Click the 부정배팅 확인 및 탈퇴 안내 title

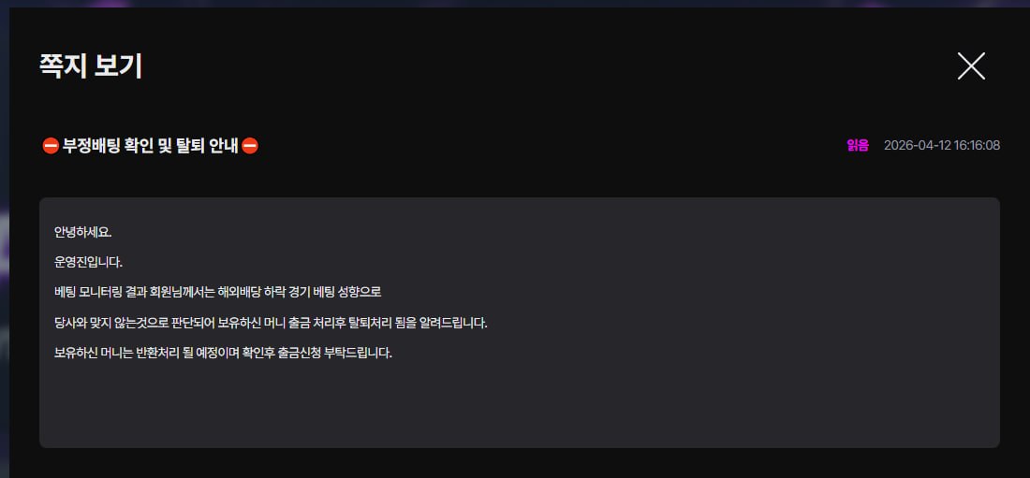150,146
